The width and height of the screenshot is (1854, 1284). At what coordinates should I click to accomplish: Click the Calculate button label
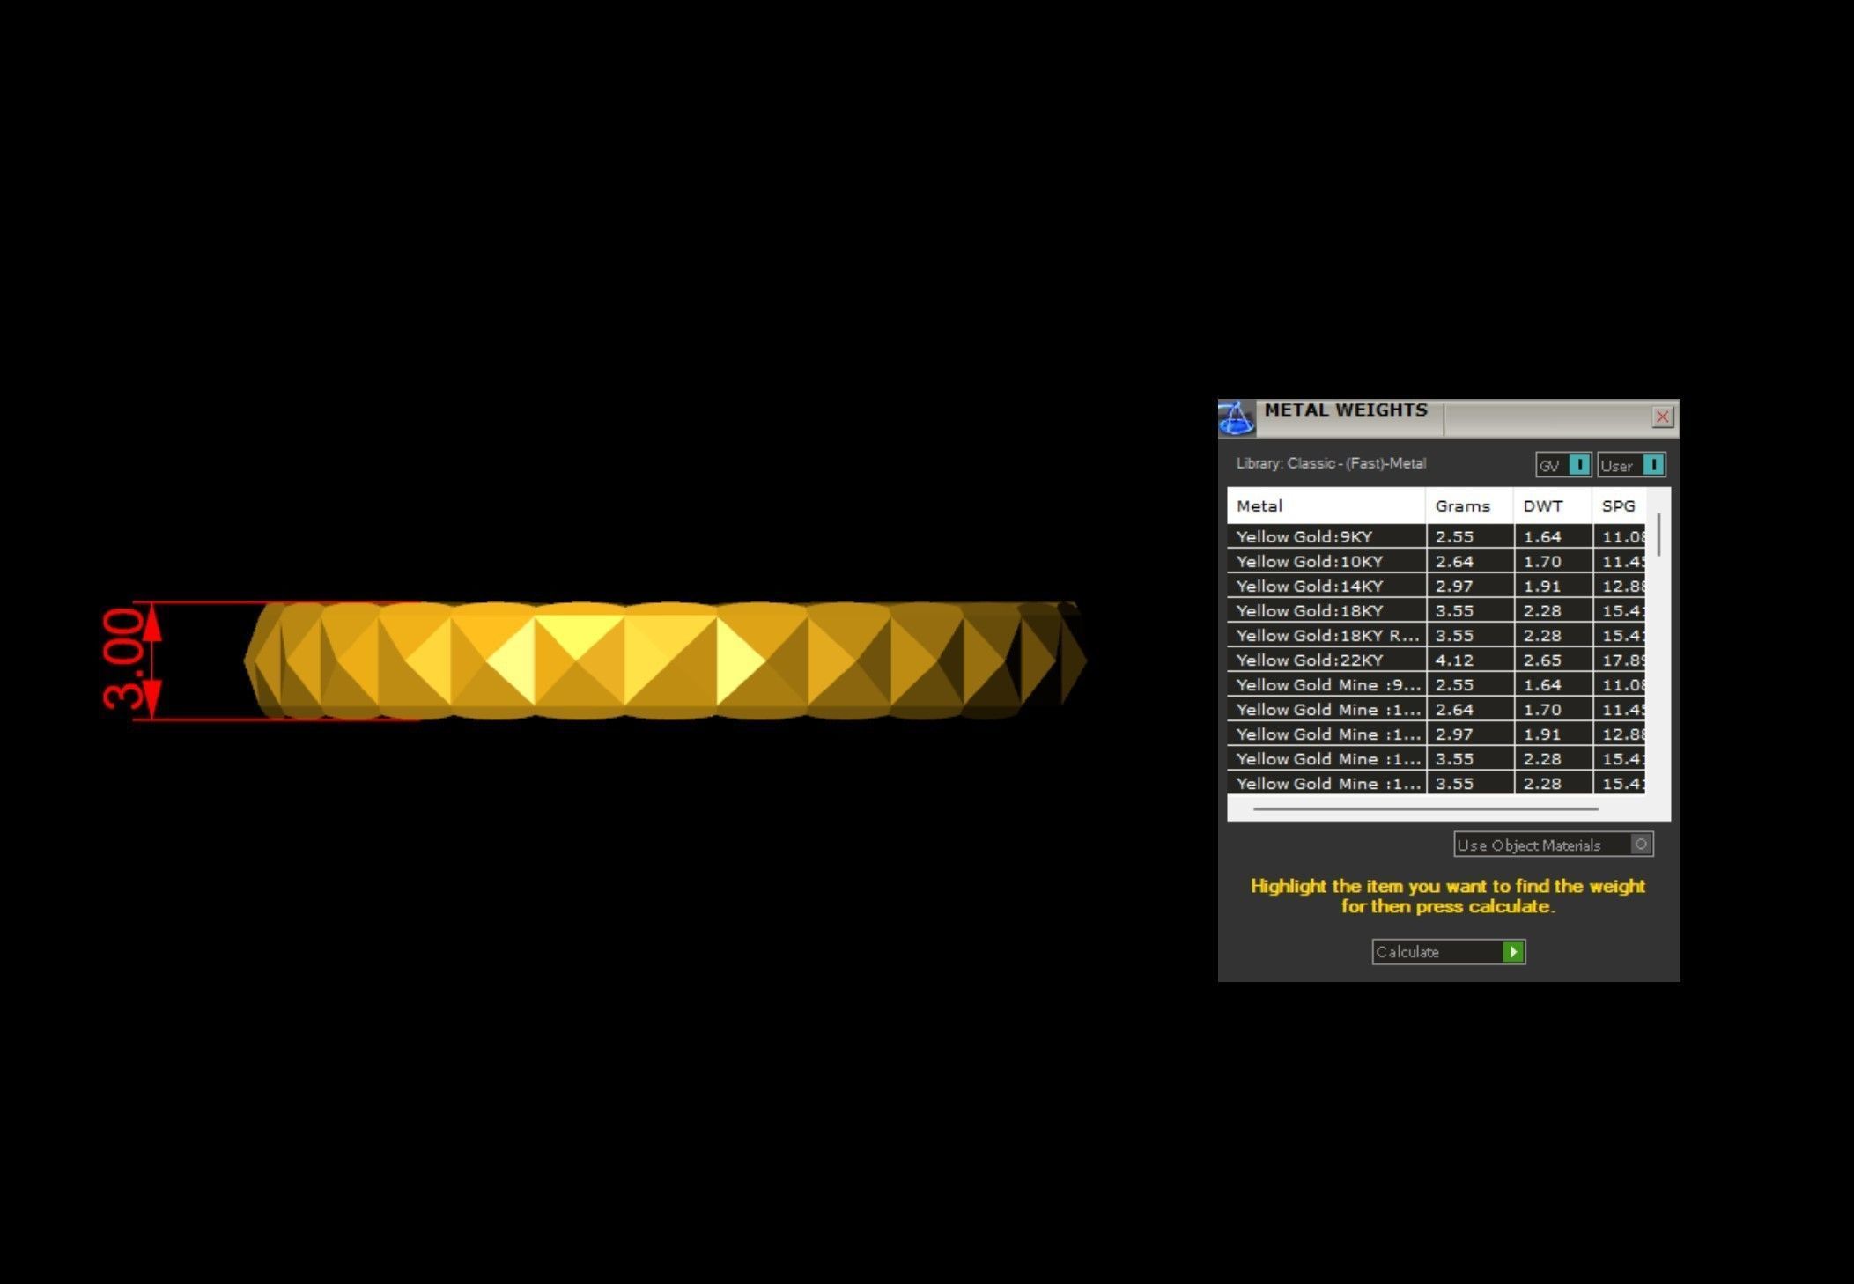point(1407,952)
